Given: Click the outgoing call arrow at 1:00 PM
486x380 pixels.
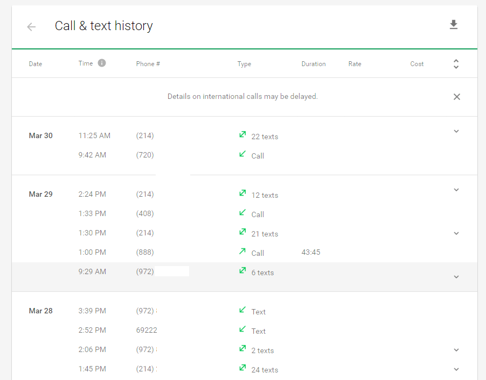Looking at the screenshot, I should coord(242,252).
